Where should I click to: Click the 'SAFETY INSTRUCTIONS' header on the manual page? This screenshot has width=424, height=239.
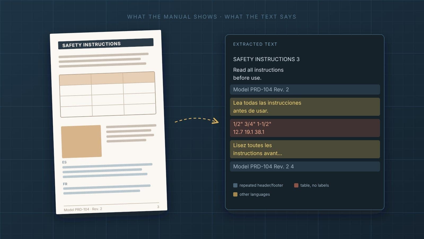[x=106, y=44]
